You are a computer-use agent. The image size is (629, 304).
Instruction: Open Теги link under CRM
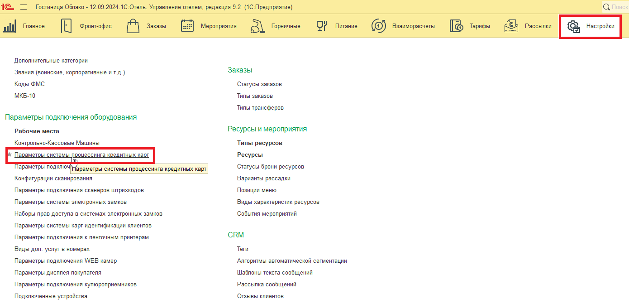[x=243, y=249]
